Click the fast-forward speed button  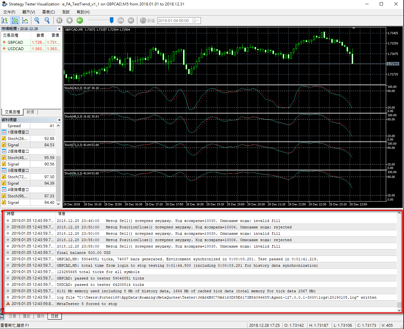[121, 20]
